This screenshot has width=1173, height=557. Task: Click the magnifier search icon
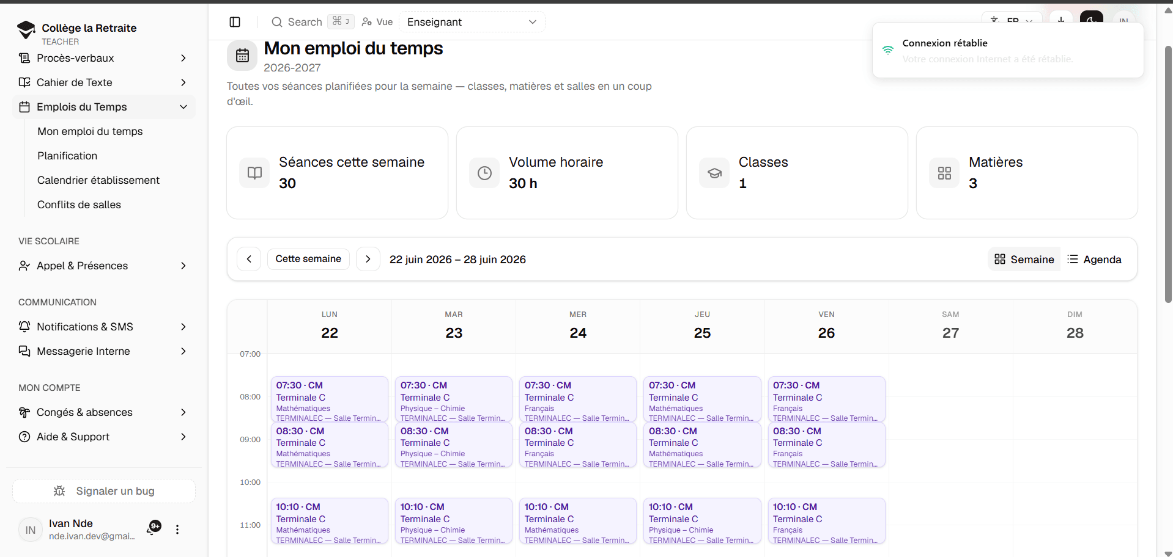click(x=277, y=22)
